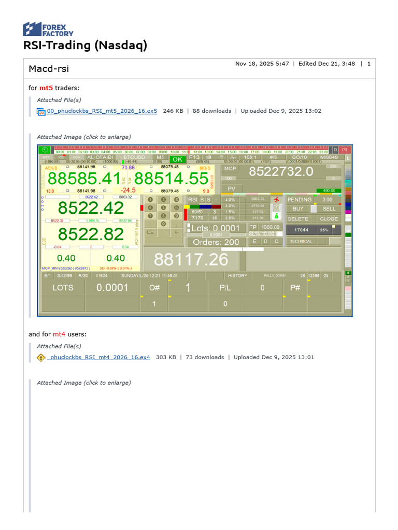Click the green OK button

point(177,159)
